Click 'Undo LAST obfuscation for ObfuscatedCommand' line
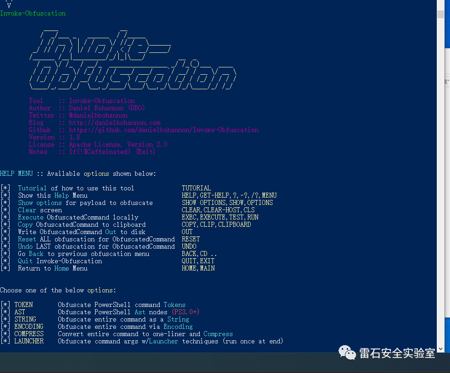The width and height of the screenshot is (450, 373). tap(96, 246)
